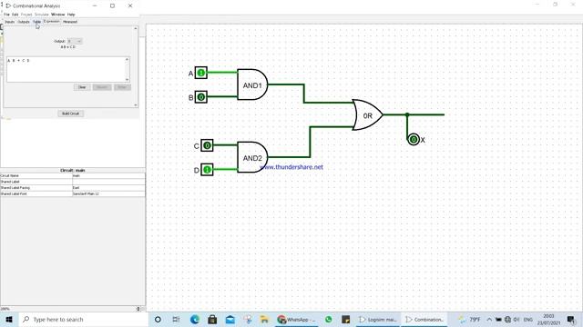Image resolution: width=583 pixels, height=327 pixels.
Task: Click expression field scroll up arrow
Action: 128,59
